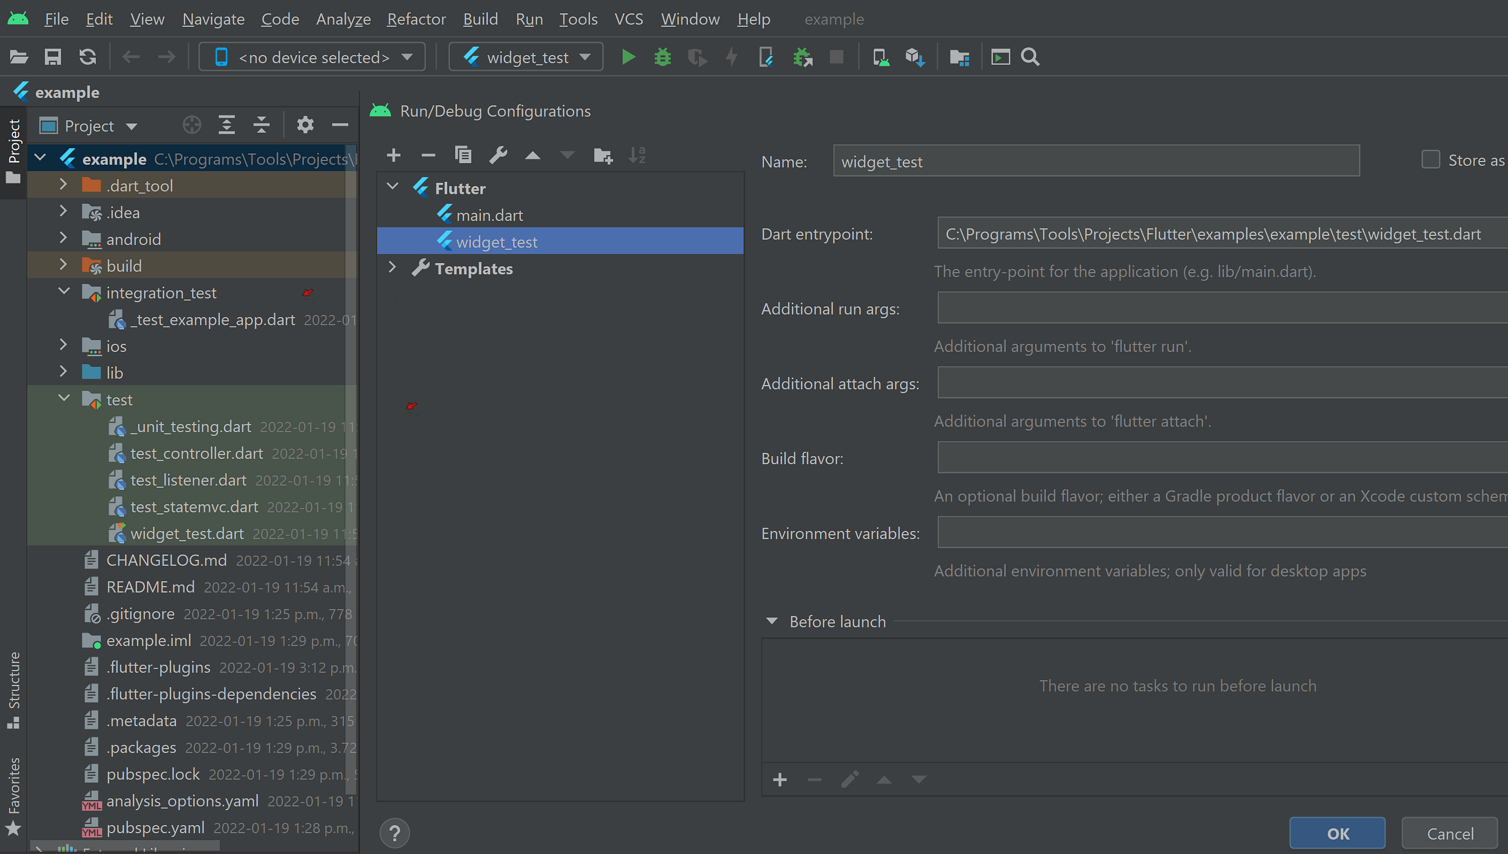Collapse the Before launch section
The height and width of the screenshot is (854, 1508).
771,621
